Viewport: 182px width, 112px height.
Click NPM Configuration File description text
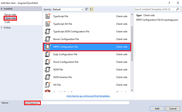point(157,20)
